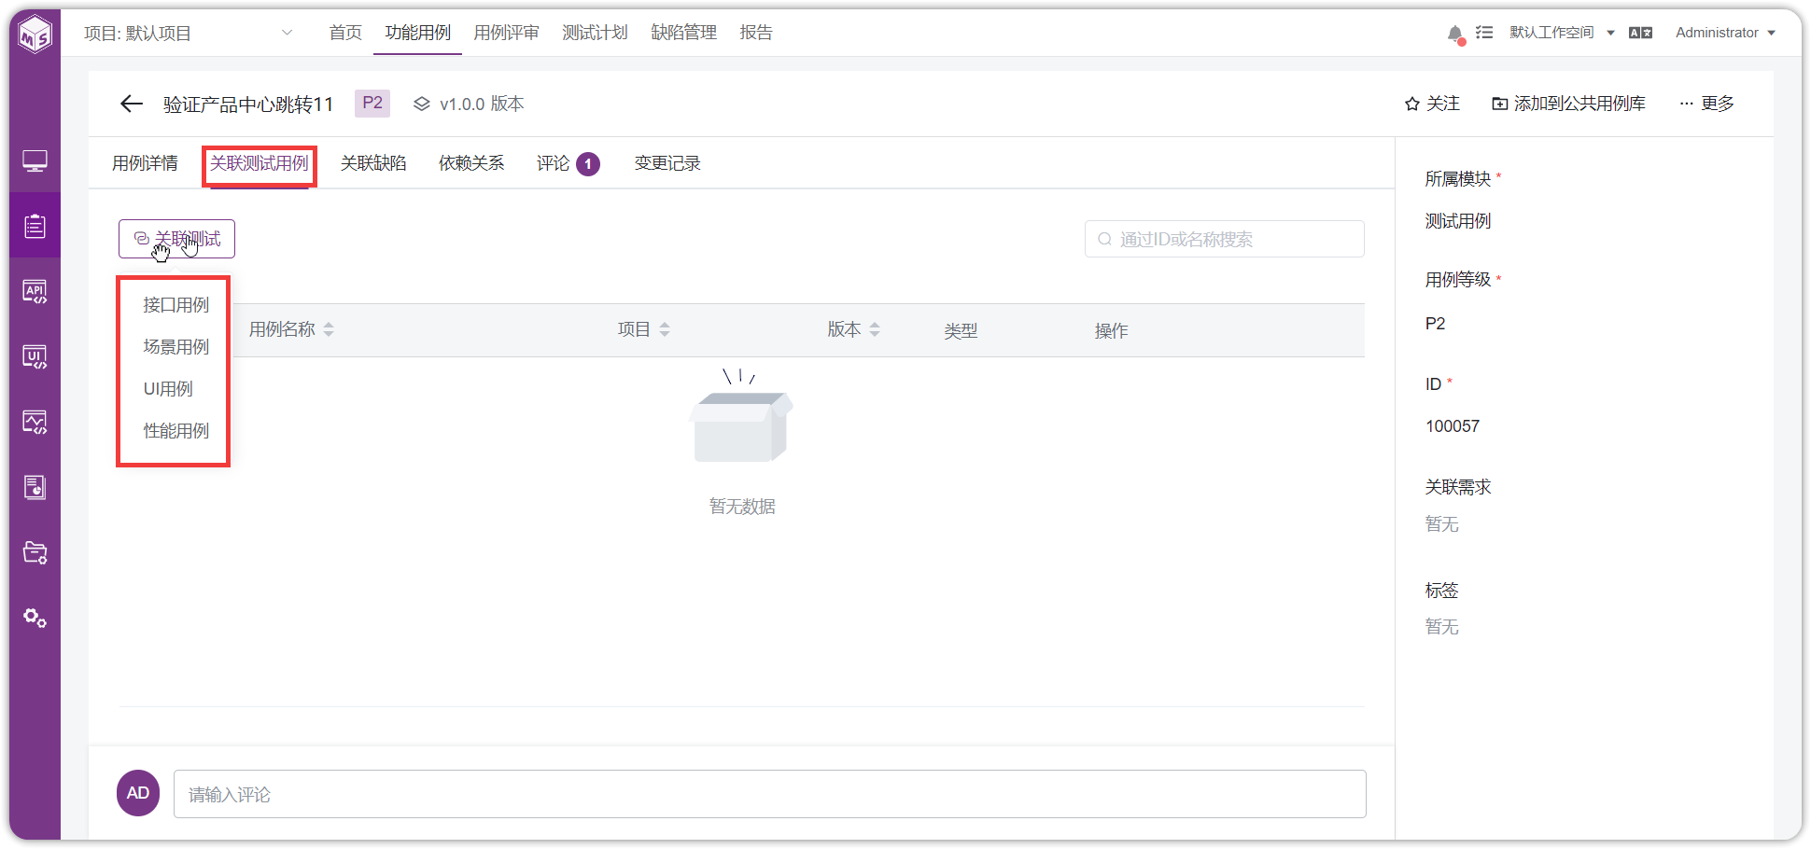Open the 默认工作空间 workspace dropdown

[1562, 33]
